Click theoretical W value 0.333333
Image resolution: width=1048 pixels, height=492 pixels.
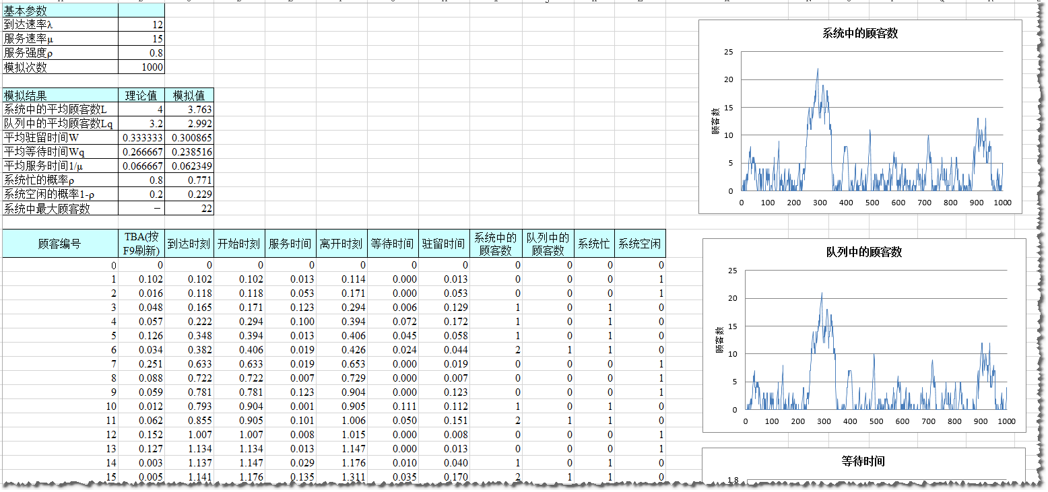141,138
